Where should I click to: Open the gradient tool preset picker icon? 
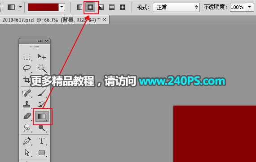tap(11, 7)
